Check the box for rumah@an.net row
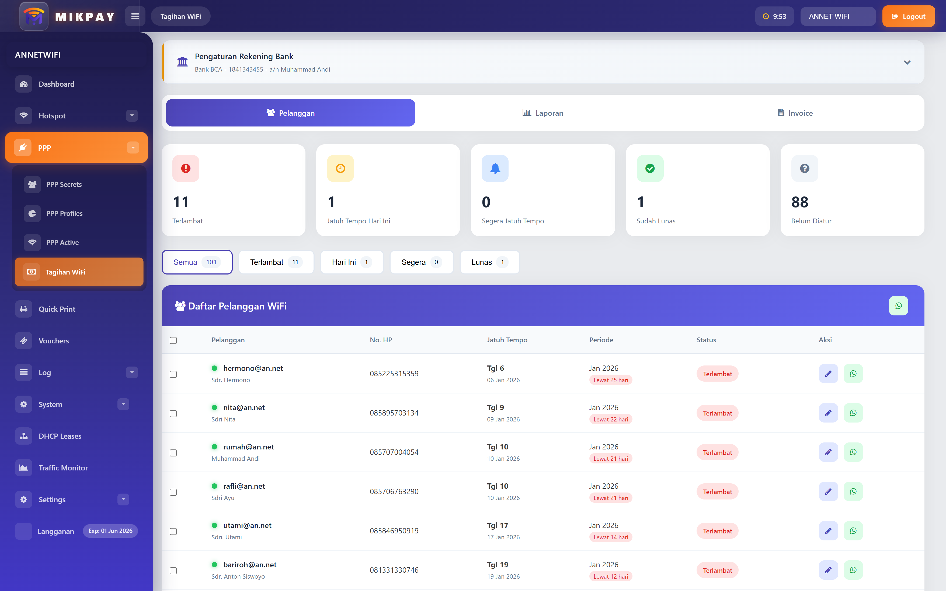Screen dimensions: 946x591 click(x=173, y=453)
